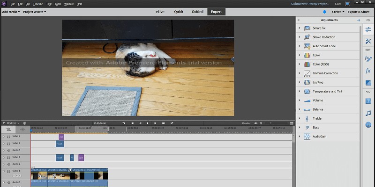Click Export & Share
The image size is (375, 187).
tap(359, 12)
